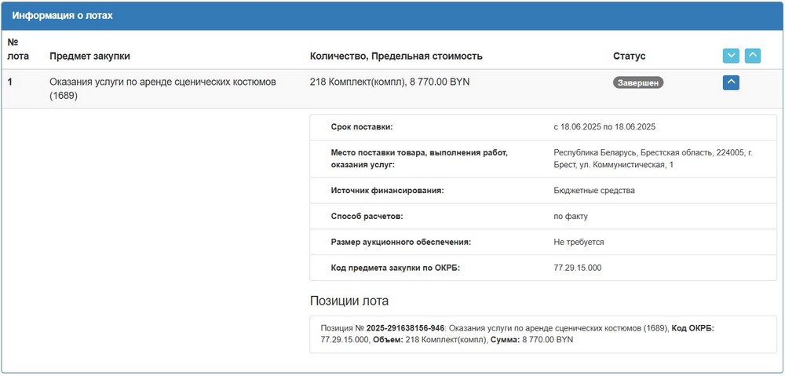Click the "№ лота" column header
785x376 pixels.
click(15, 49)
